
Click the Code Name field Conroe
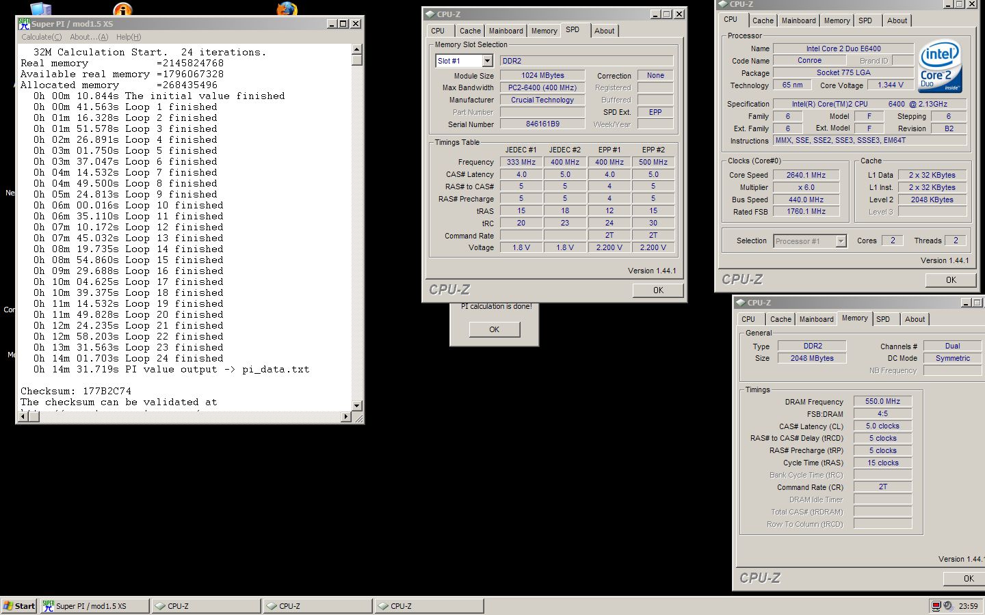809,61
